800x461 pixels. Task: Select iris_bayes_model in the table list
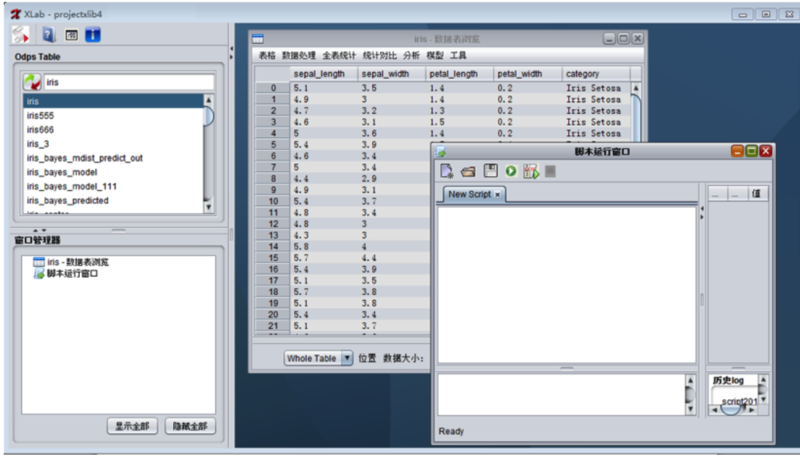coord(113,172)
